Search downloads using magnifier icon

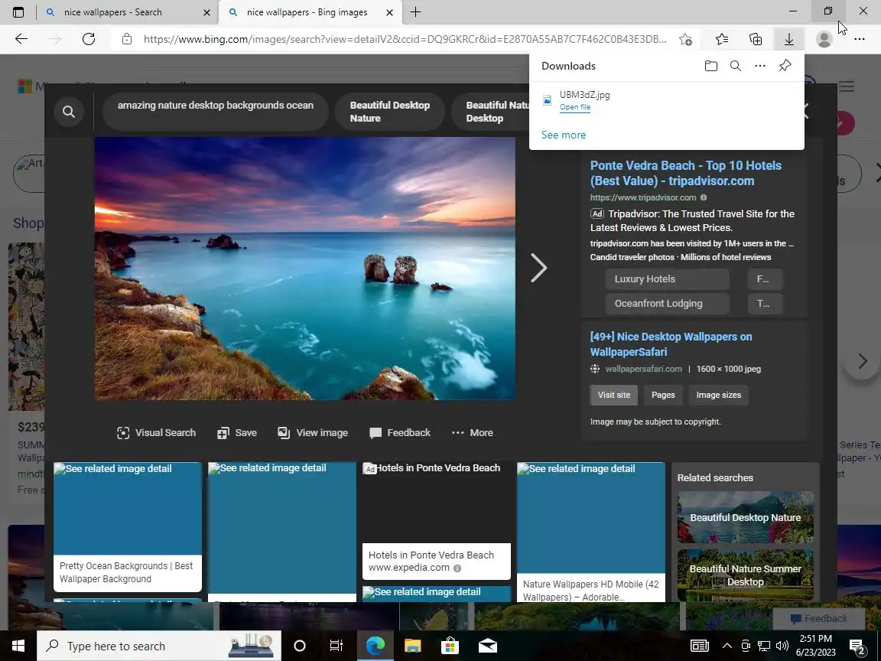tap(736, 66)
